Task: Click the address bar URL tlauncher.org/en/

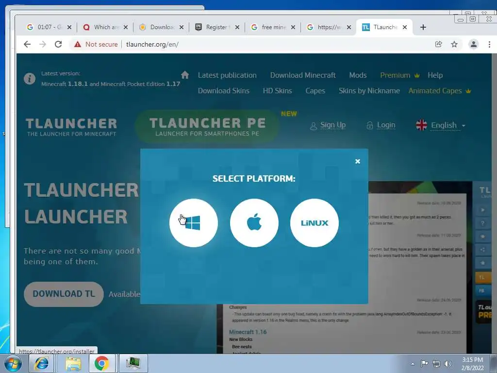Action: tap(152, 44)
